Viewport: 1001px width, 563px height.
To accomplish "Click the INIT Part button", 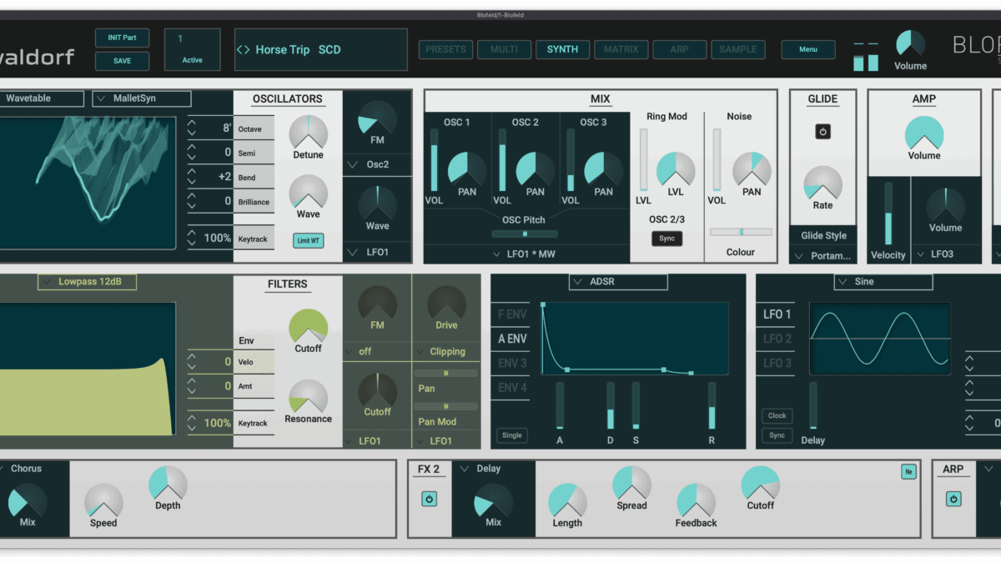I will click(122, 38).
